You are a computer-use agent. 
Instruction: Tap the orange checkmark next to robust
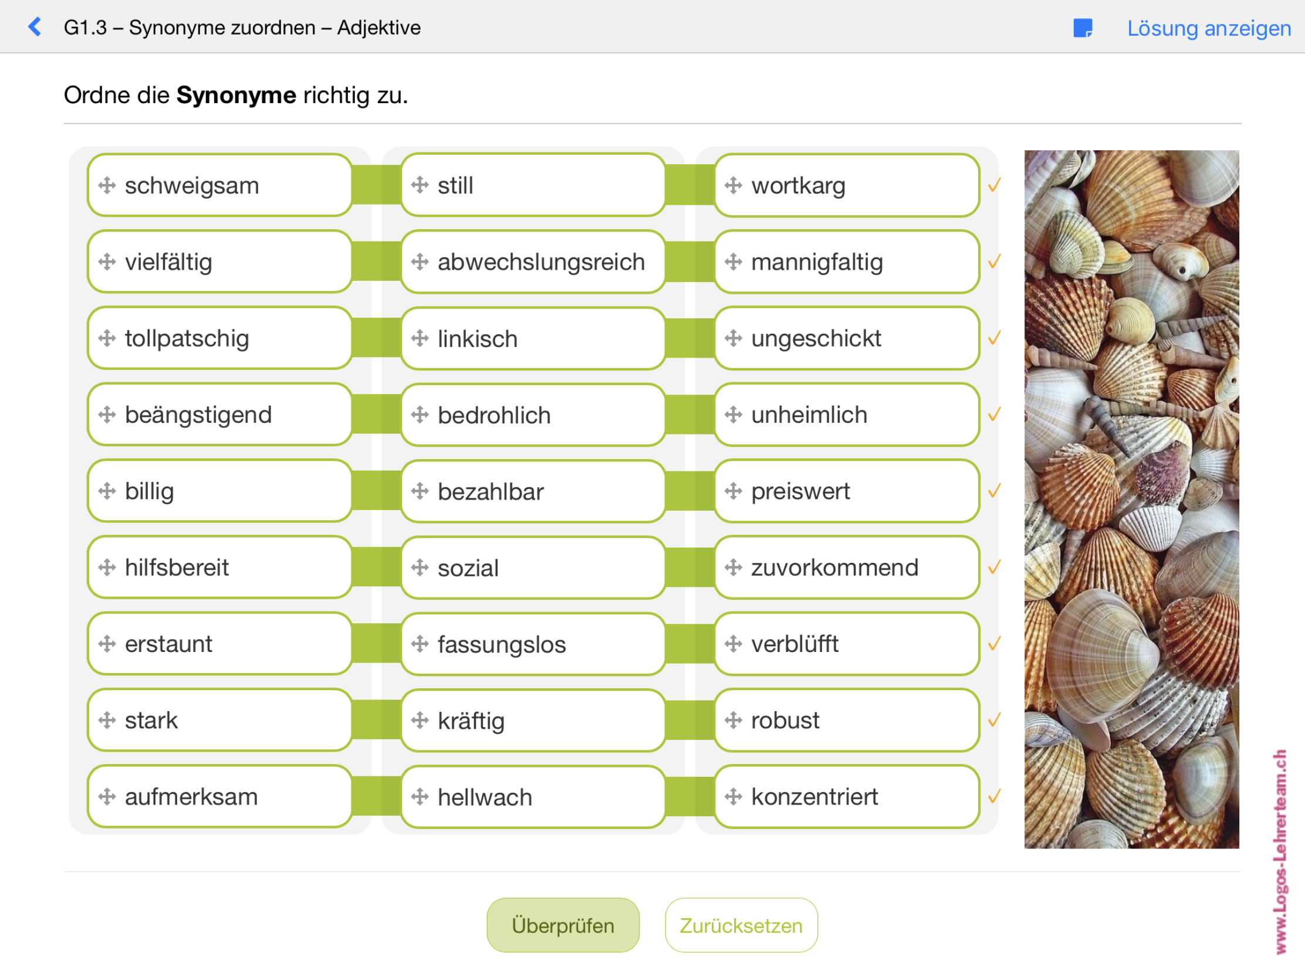(994, 720)
